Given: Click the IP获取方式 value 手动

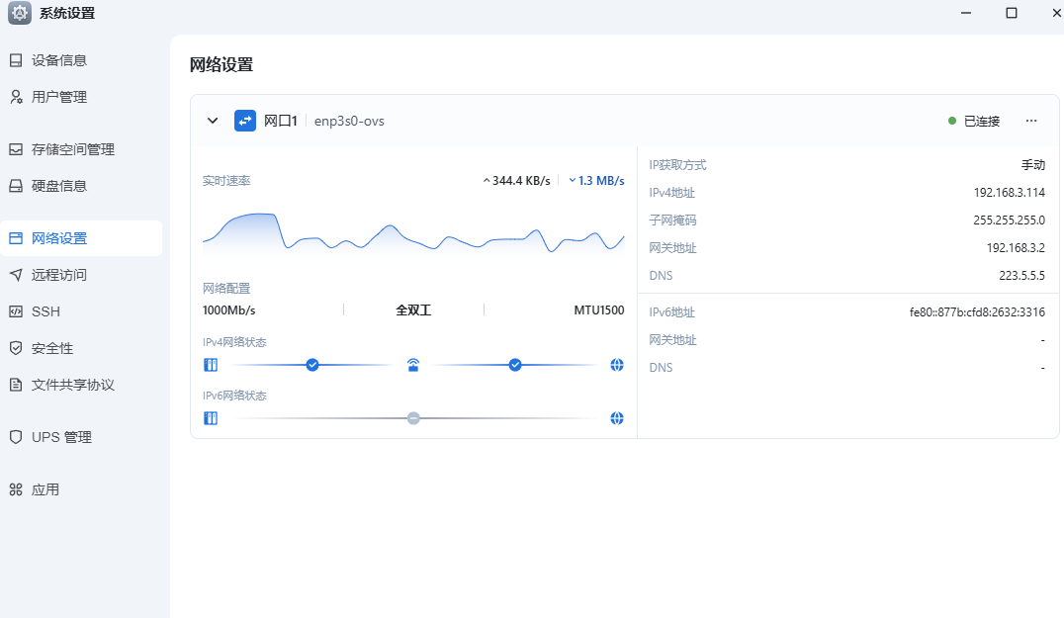Looking at the screenshot, I should coord(1033,165).
